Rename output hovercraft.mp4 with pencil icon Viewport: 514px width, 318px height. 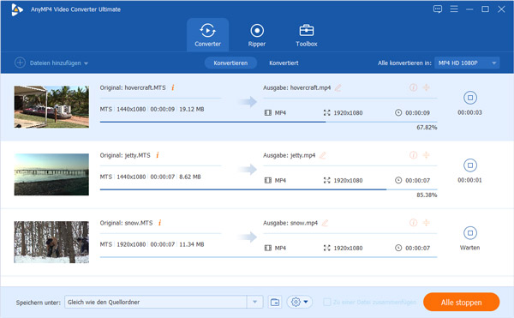[x=338, y=87]
